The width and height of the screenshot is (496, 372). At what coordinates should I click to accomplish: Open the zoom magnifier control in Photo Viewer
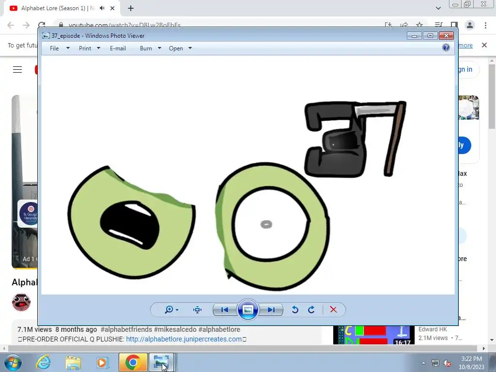coord(169,310)
